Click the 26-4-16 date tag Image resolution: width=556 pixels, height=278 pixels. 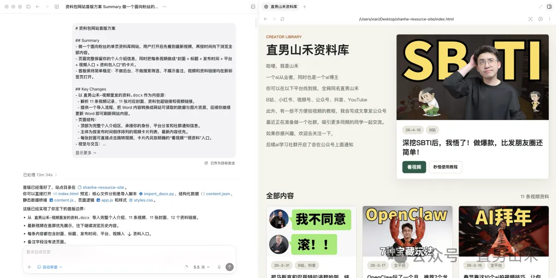point(413,130)
